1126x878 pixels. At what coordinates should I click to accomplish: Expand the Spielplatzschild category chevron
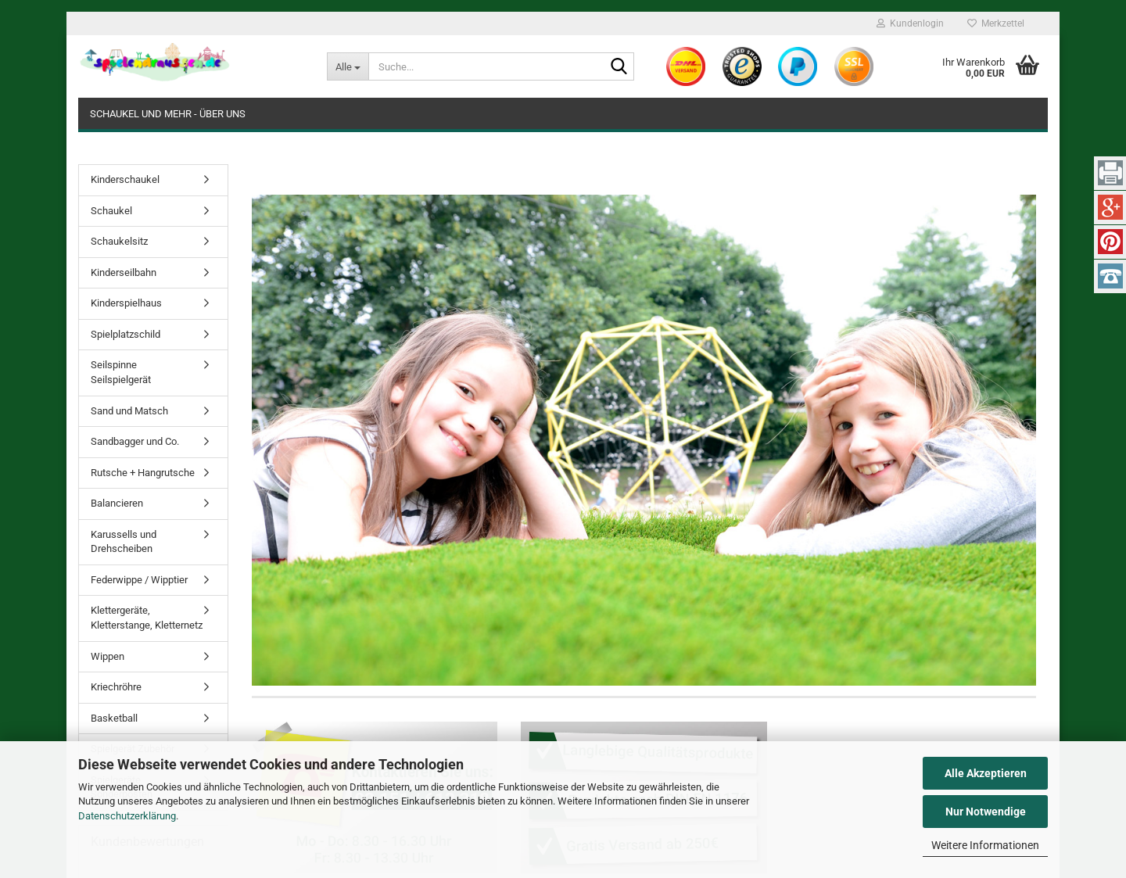[x=206, y=335]
